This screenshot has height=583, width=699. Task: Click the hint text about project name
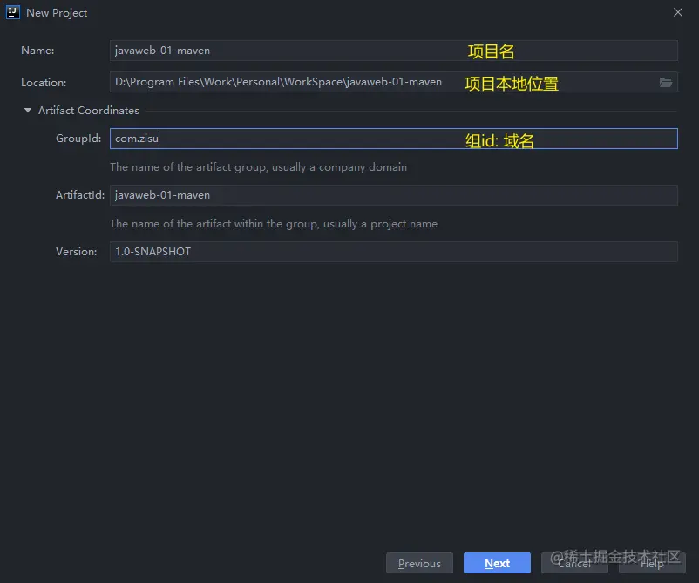[x=273, y=223]
